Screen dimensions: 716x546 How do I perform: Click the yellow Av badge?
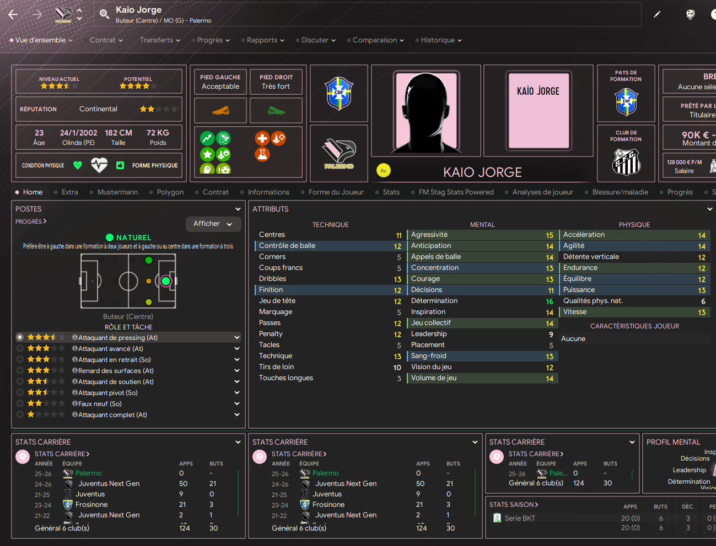pos(383,171)
